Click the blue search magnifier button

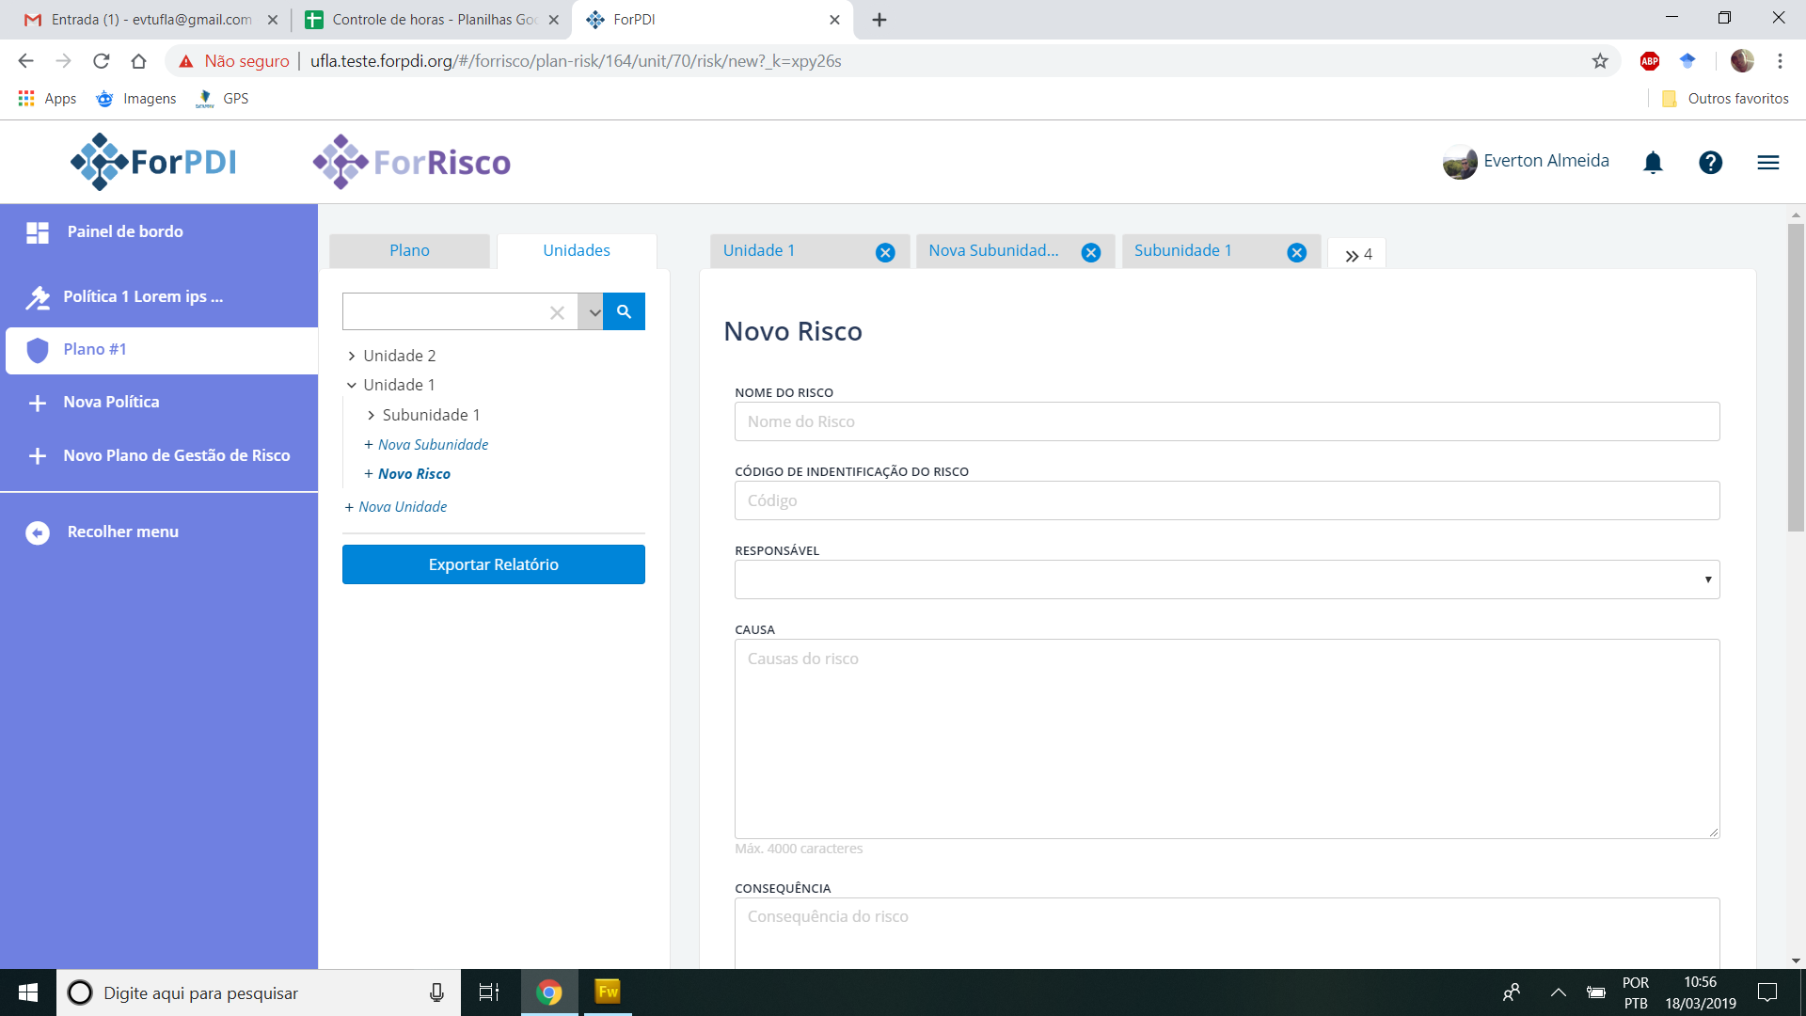pyautogui.click(x=624, y=311)
